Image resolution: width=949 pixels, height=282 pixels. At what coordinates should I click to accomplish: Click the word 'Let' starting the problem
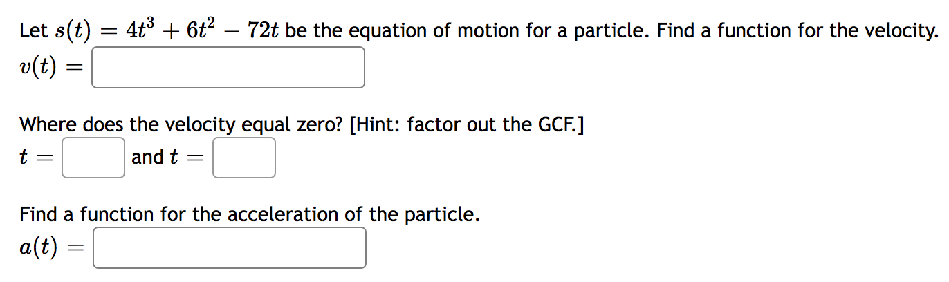click(x=34, y=31)
